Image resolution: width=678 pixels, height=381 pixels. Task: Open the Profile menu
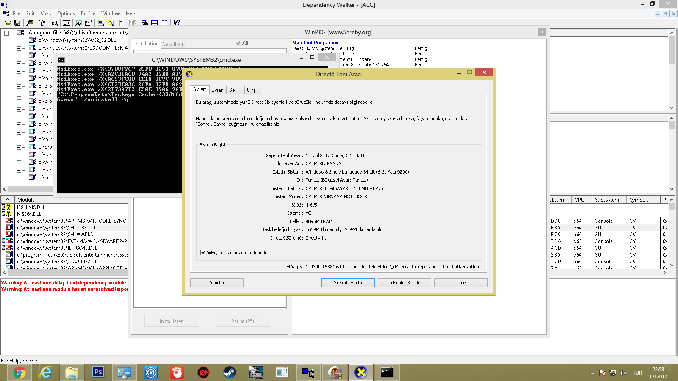88,14
